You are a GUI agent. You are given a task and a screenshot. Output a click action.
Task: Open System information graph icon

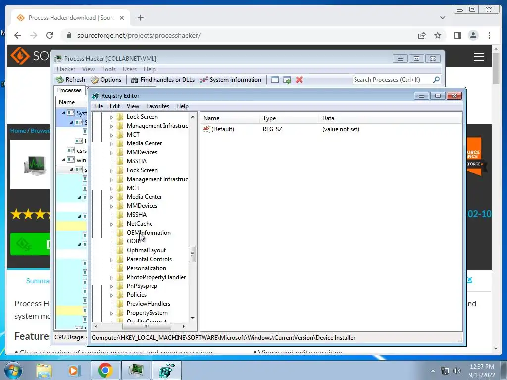point(203,80)
